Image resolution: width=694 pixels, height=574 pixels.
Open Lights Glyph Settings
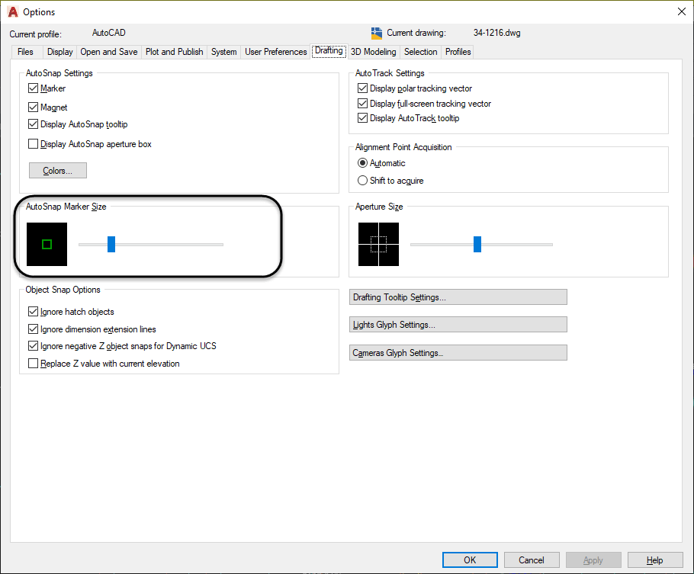pos(458,324)
